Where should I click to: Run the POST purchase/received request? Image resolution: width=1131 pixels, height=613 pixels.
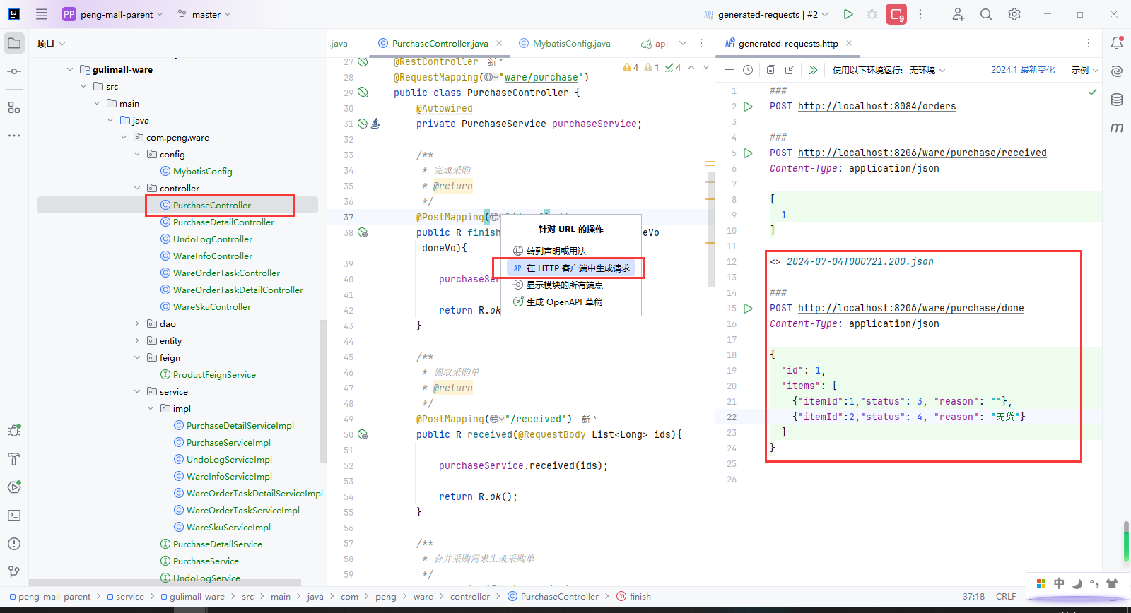pyautogui.click(x=749, y=153)
